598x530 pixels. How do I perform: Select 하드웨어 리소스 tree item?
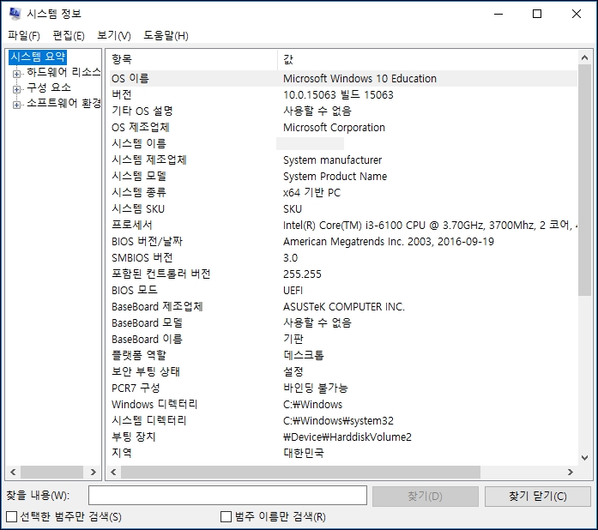[63, 72]
